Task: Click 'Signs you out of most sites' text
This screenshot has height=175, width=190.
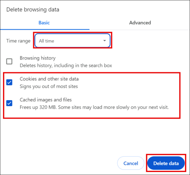Action: (x=49, y=86)
